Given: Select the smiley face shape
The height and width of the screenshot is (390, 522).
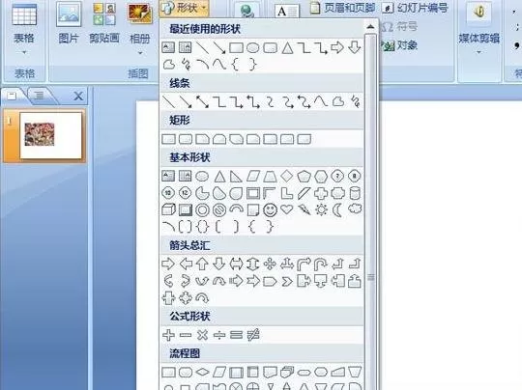Looking at the screenshot, I should 270,210.
